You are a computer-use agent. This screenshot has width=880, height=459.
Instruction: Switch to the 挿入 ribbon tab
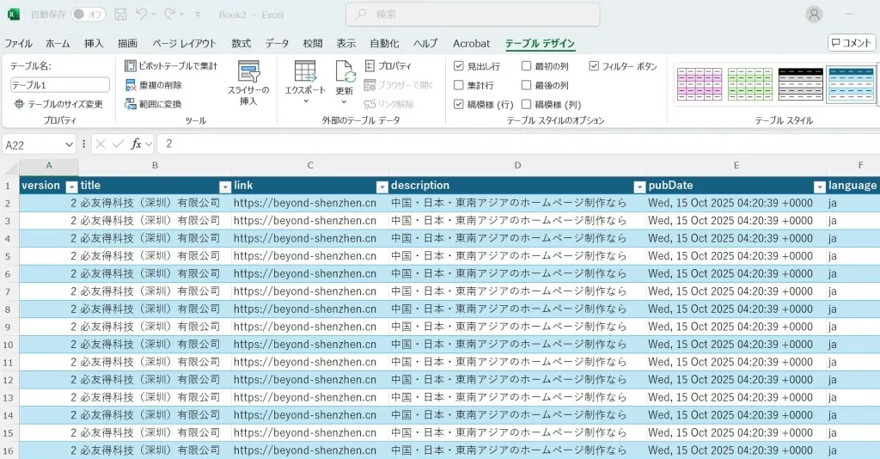click(x=94, y=44)
